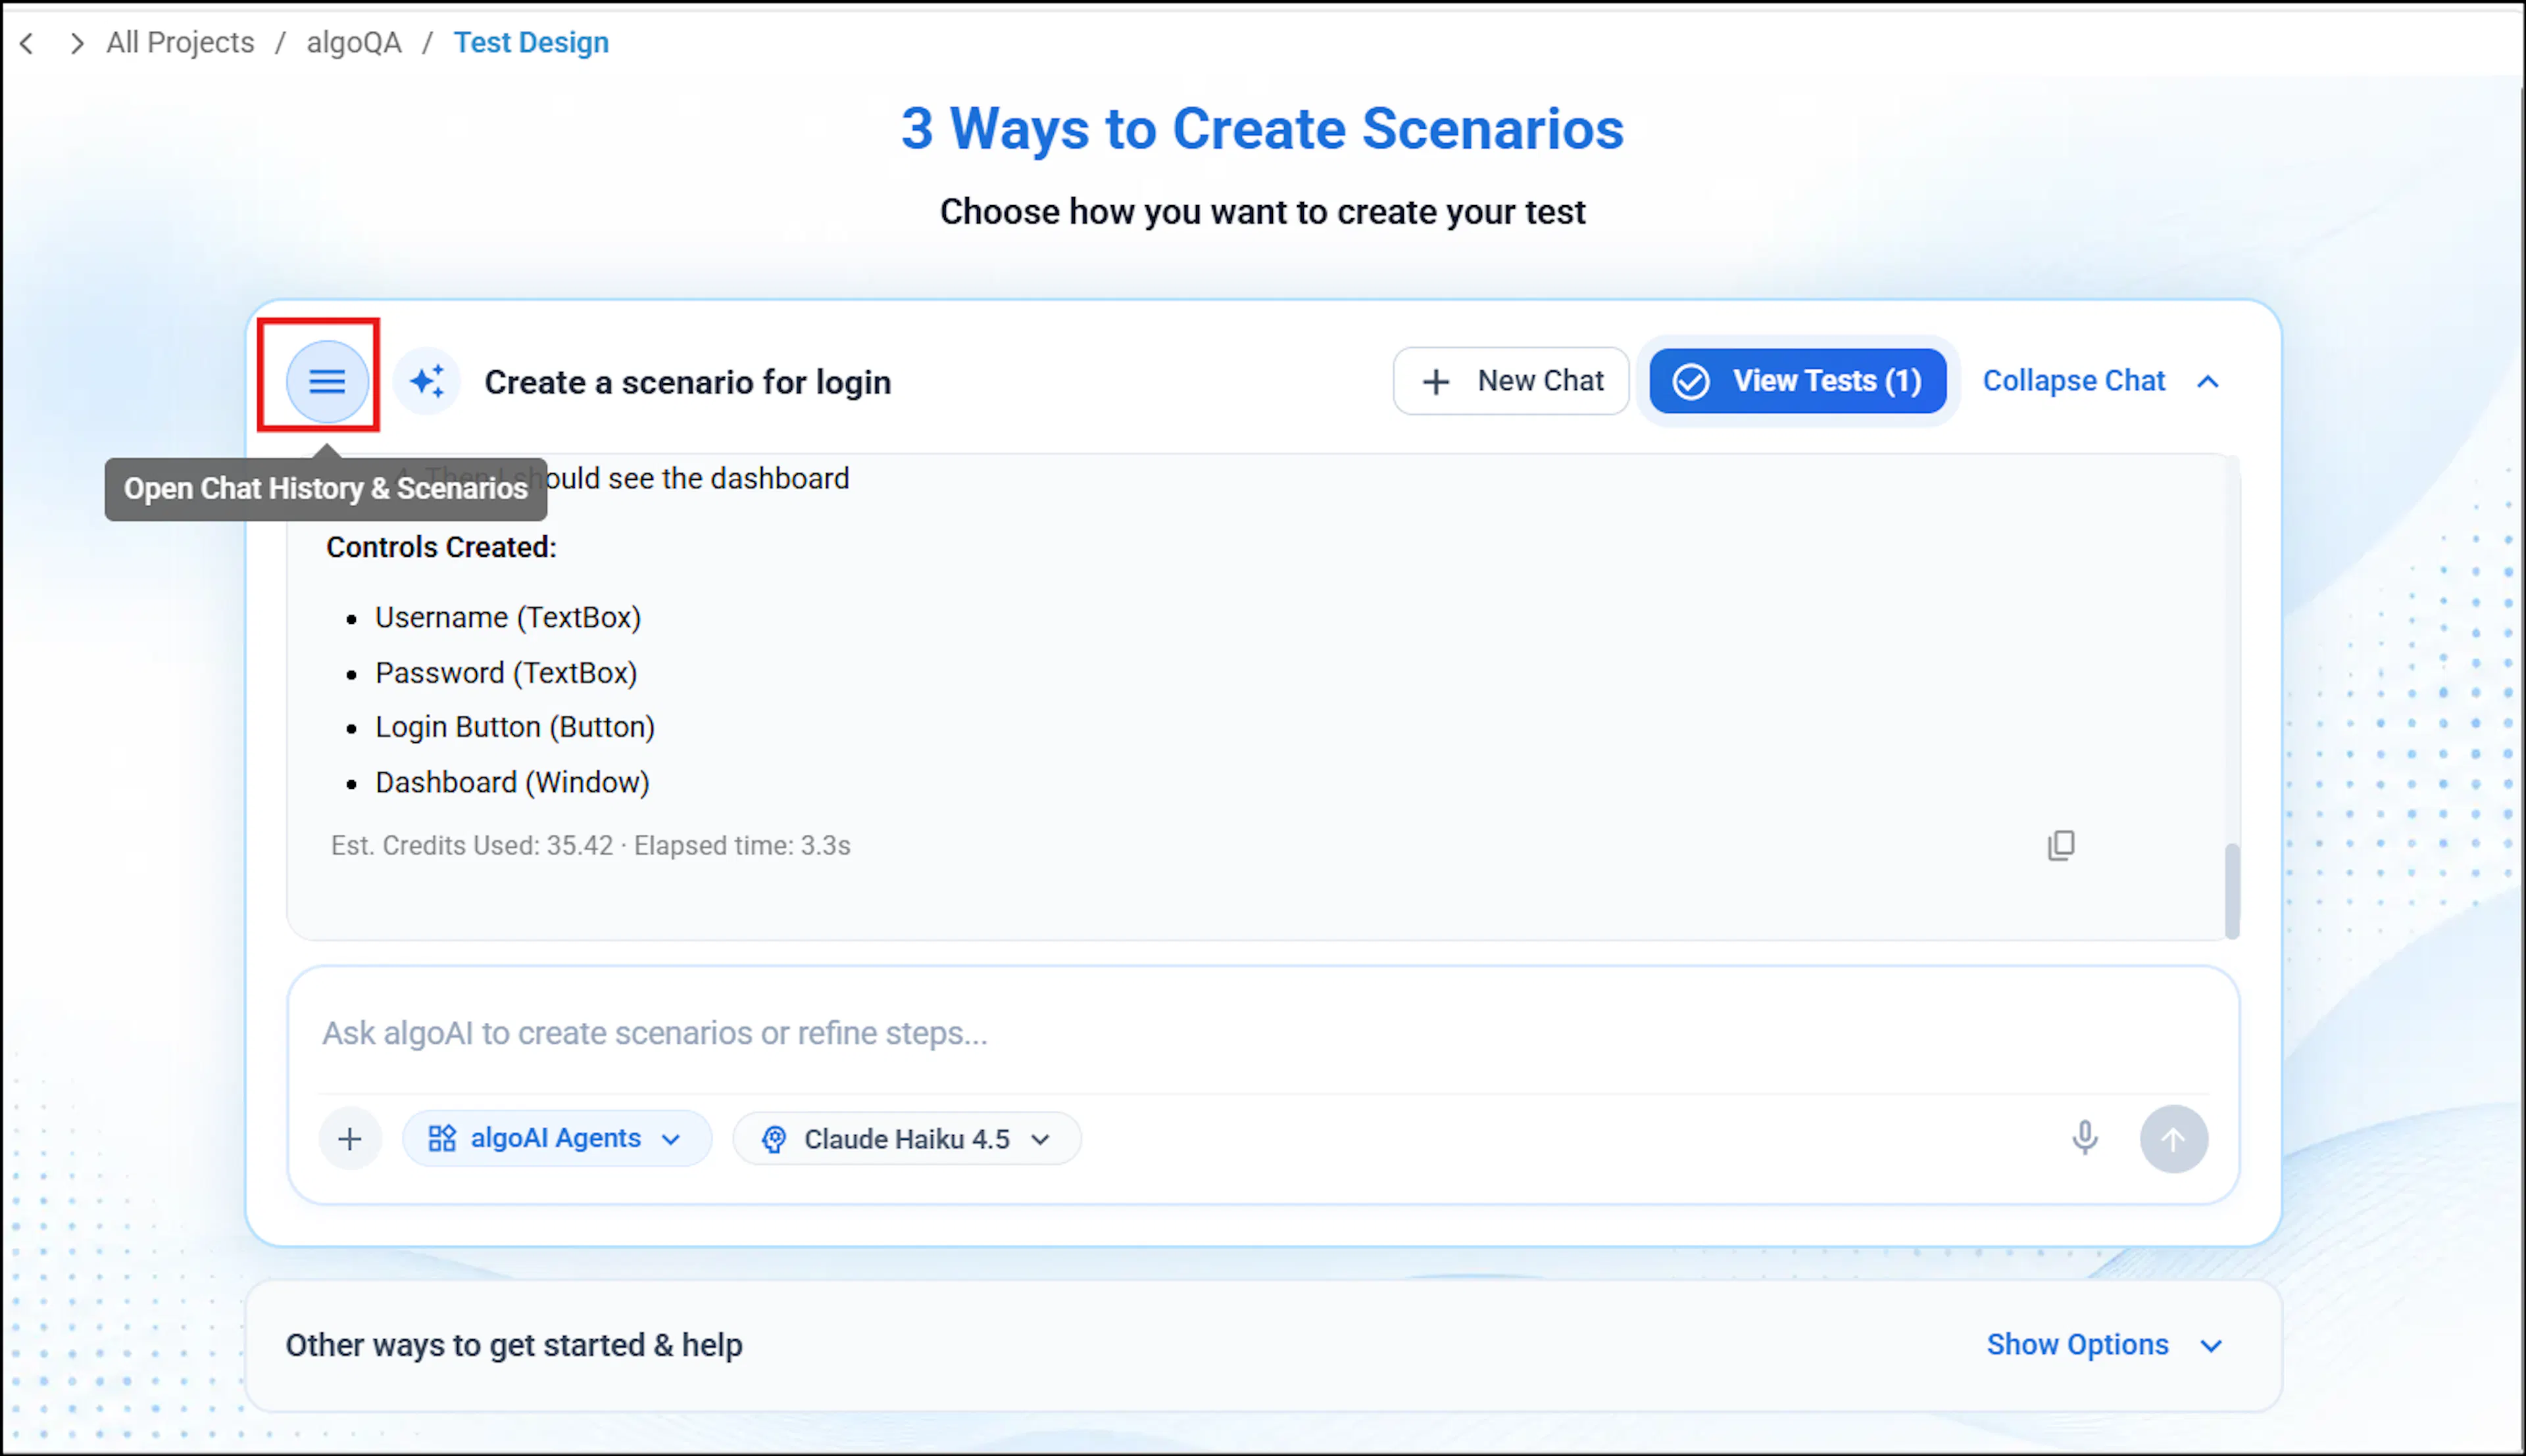Go forward with the right arrow in breadcrumb
2526x1456 pixels.
[x=76, y=43]
